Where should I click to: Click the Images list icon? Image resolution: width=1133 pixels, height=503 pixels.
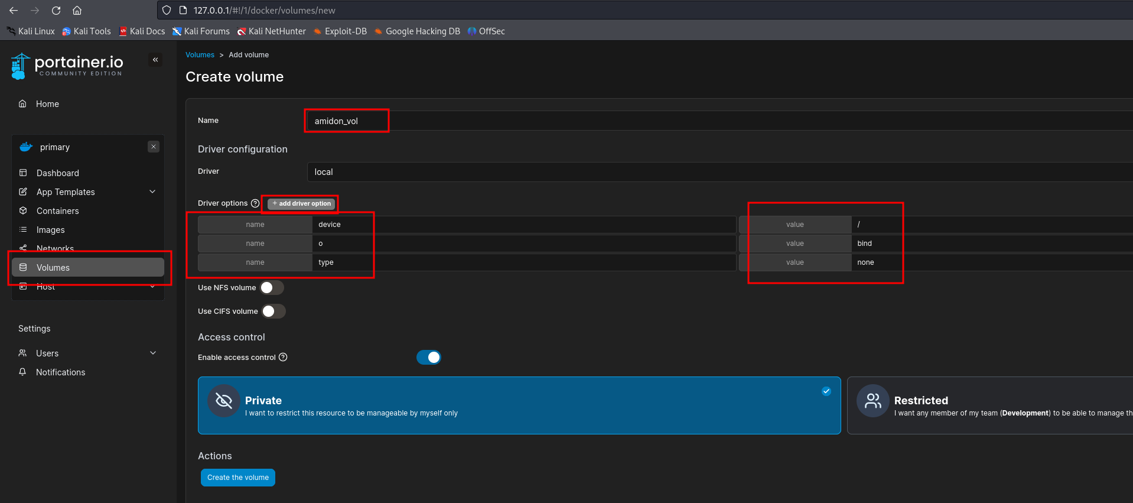(23, 229)
